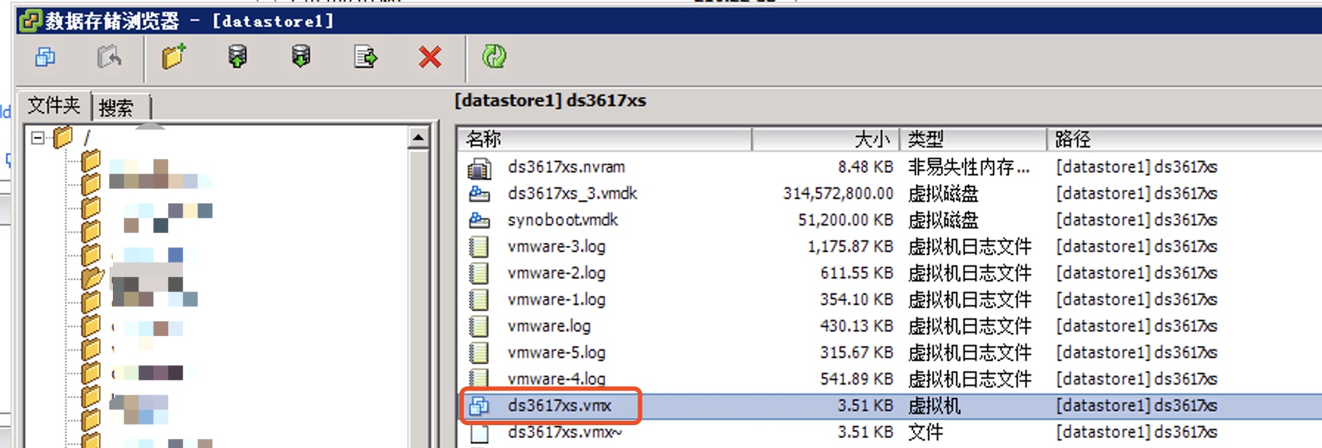
Task: Select file name ds3617xs_3.vmdk
Action: pyautogui.click(x=572, y=194)
